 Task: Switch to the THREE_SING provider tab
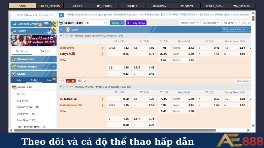[x=214, y=6]
